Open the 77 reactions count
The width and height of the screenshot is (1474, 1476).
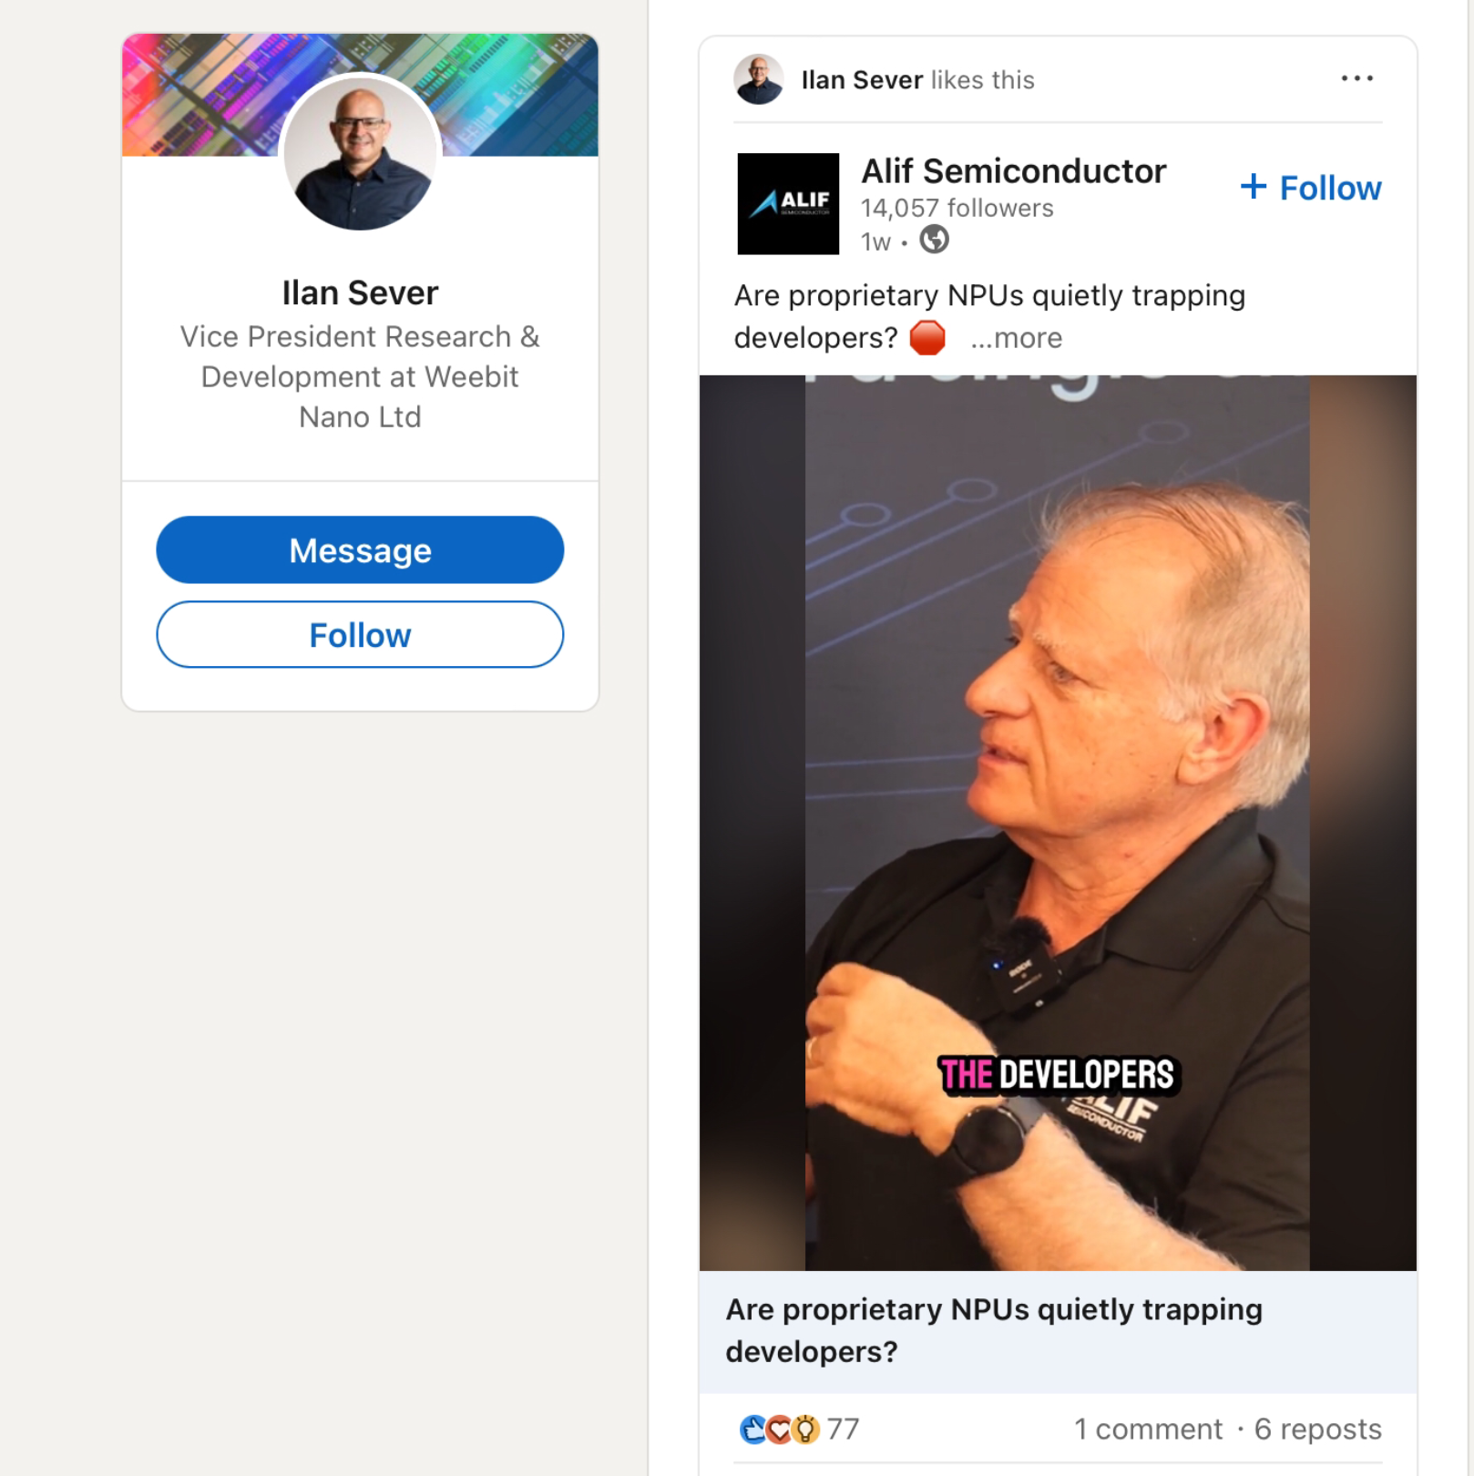pos(844,1429)
